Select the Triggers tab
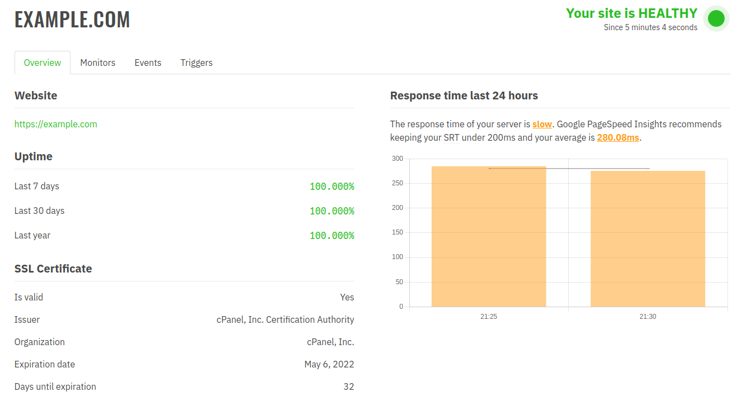 (196, 63)
